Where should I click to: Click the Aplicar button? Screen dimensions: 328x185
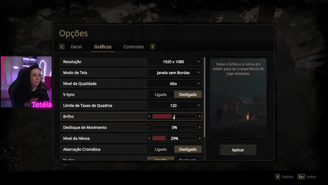point(238,150)
